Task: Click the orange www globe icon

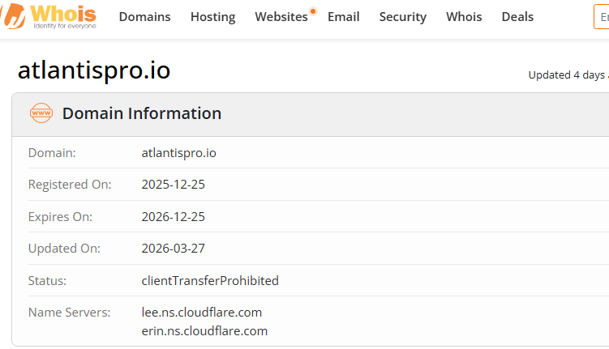Action: point(41,113)
